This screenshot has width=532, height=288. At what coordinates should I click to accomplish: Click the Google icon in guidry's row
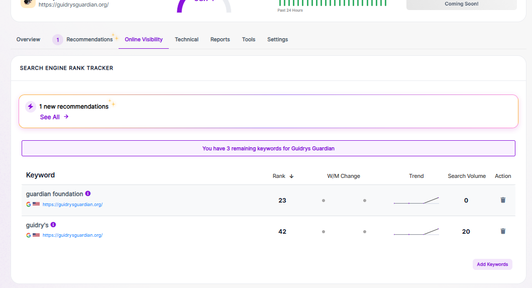pos(29,235)
